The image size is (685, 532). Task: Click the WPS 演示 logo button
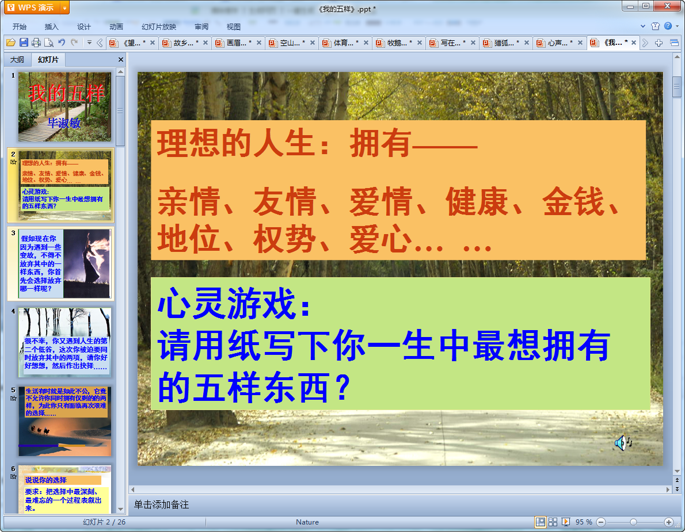click(x=32, y=8)
